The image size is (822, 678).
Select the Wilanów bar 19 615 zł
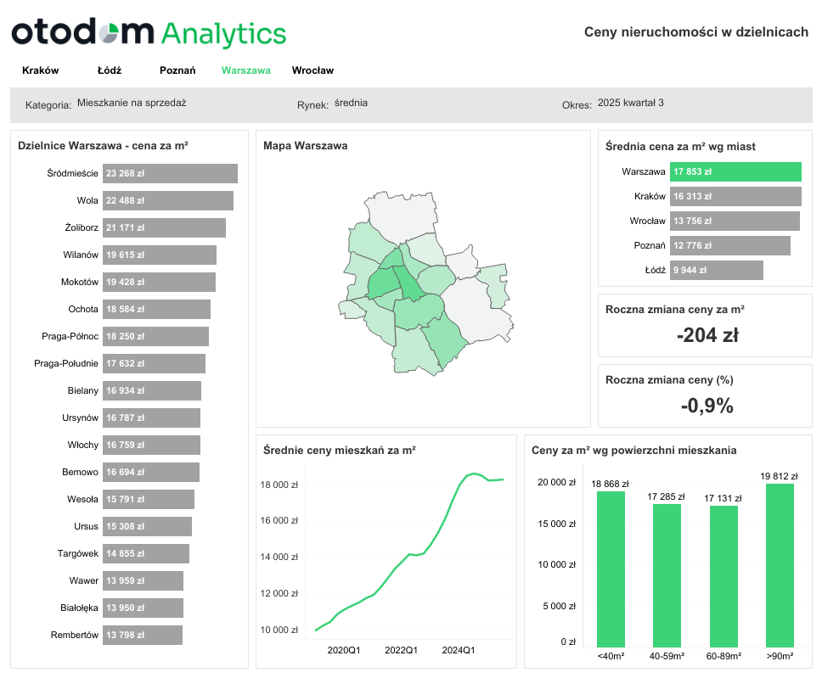[x=160, y=255]
